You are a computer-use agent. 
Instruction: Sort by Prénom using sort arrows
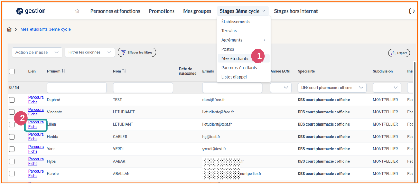click(x=63, y=71)
